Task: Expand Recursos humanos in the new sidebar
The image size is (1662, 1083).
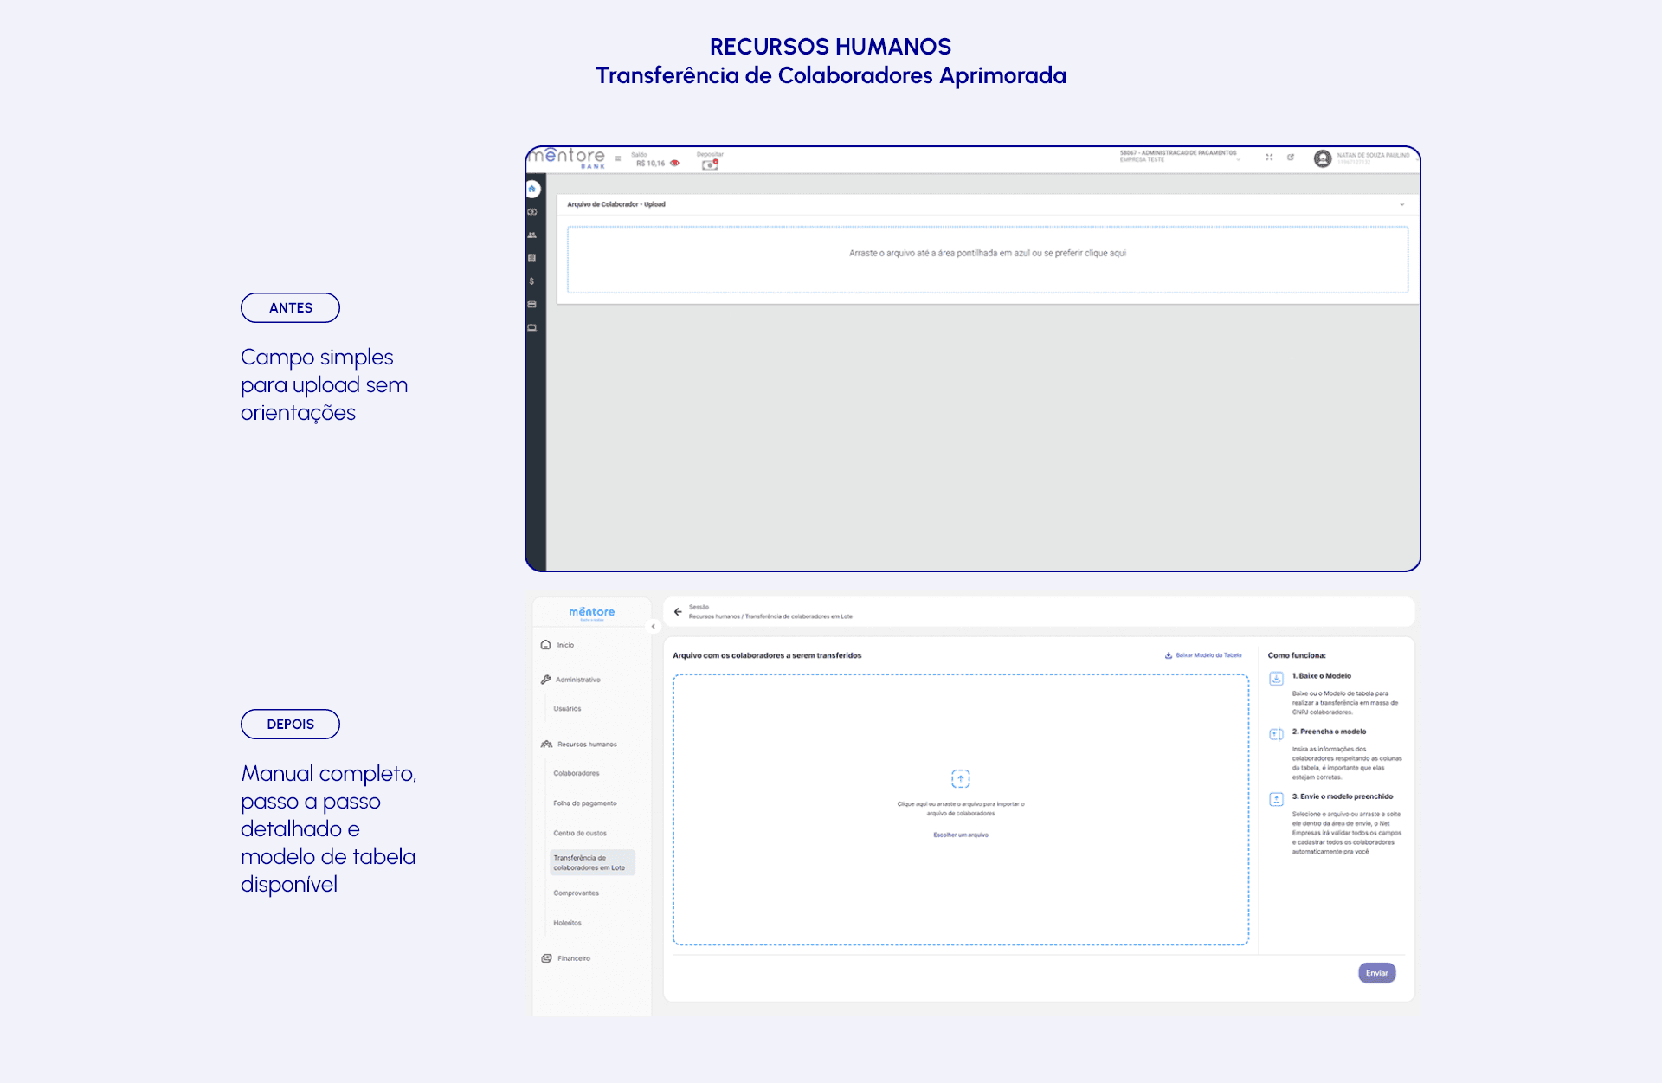Action: 588,745
